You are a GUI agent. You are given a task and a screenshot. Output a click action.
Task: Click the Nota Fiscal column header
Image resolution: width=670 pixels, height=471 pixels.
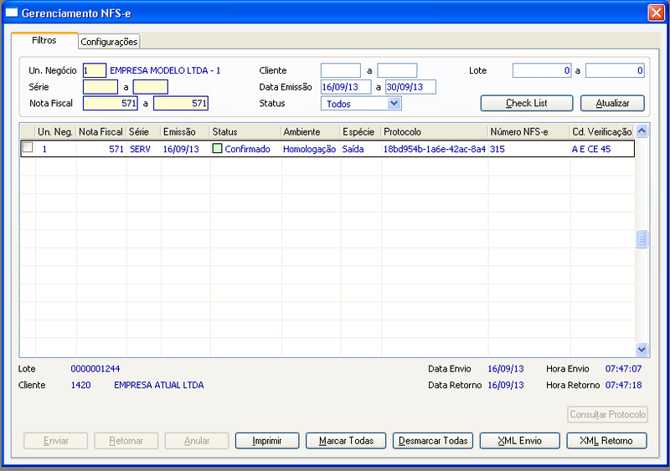point(101,132)
